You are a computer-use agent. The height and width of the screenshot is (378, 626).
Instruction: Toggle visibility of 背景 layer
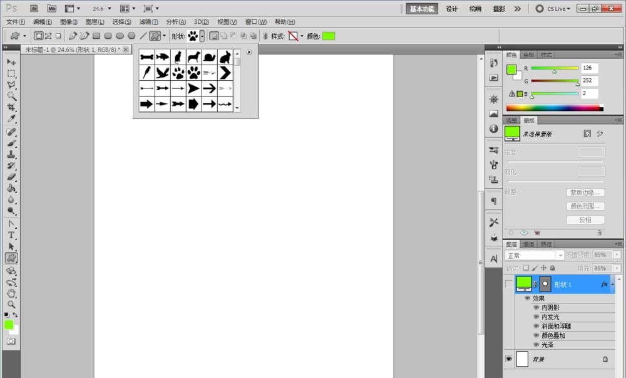508,359
